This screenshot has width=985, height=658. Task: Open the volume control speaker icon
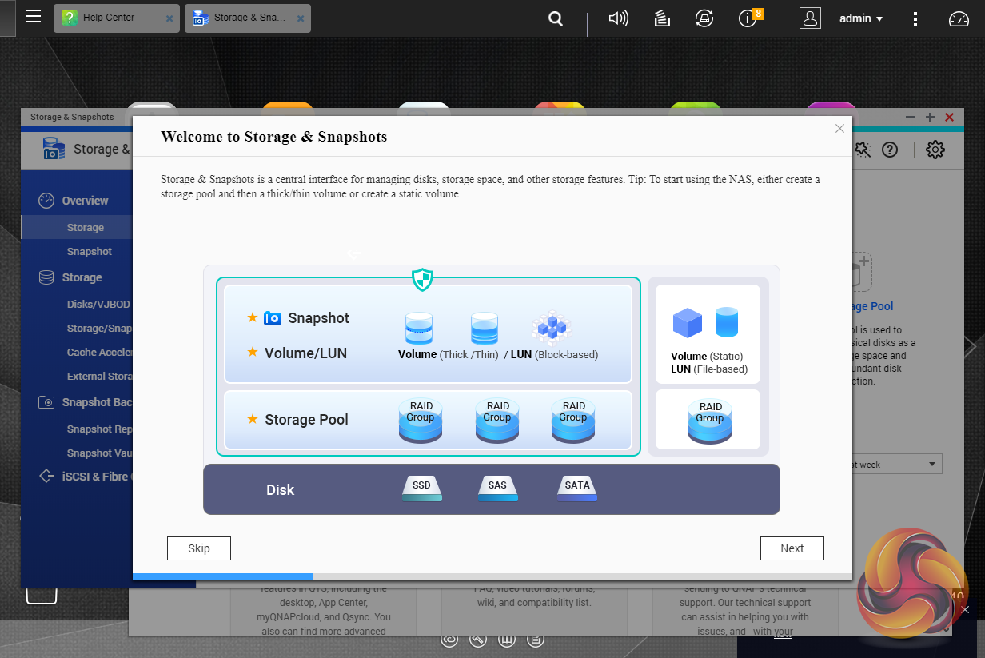[x=618, y=18]
